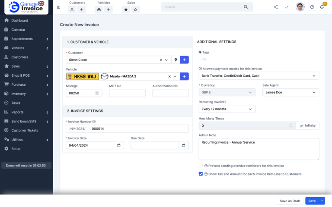The height and width of the screenshot is (207, 332).
Task: Toggle the Infinity option
Action: click(x=307, y=125)
